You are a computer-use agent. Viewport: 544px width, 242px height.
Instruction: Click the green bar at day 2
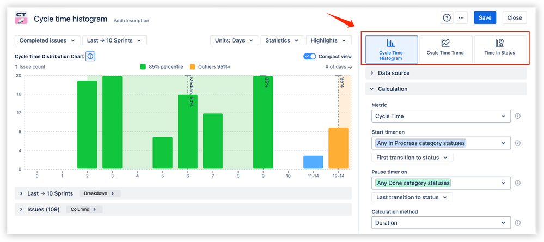[x=87, y=125]
